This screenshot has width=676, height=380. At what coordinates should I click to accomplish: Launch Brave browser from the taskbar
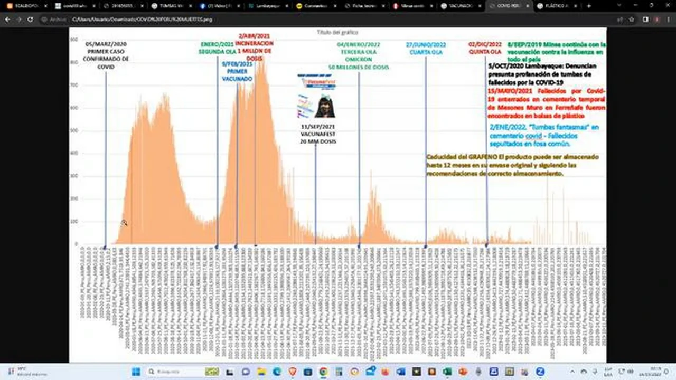293,372
